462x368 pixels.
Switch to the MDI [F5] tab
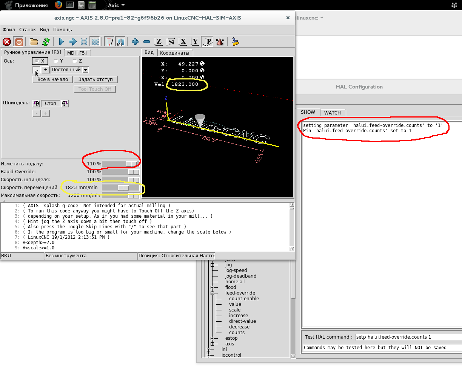click(77, 53)
